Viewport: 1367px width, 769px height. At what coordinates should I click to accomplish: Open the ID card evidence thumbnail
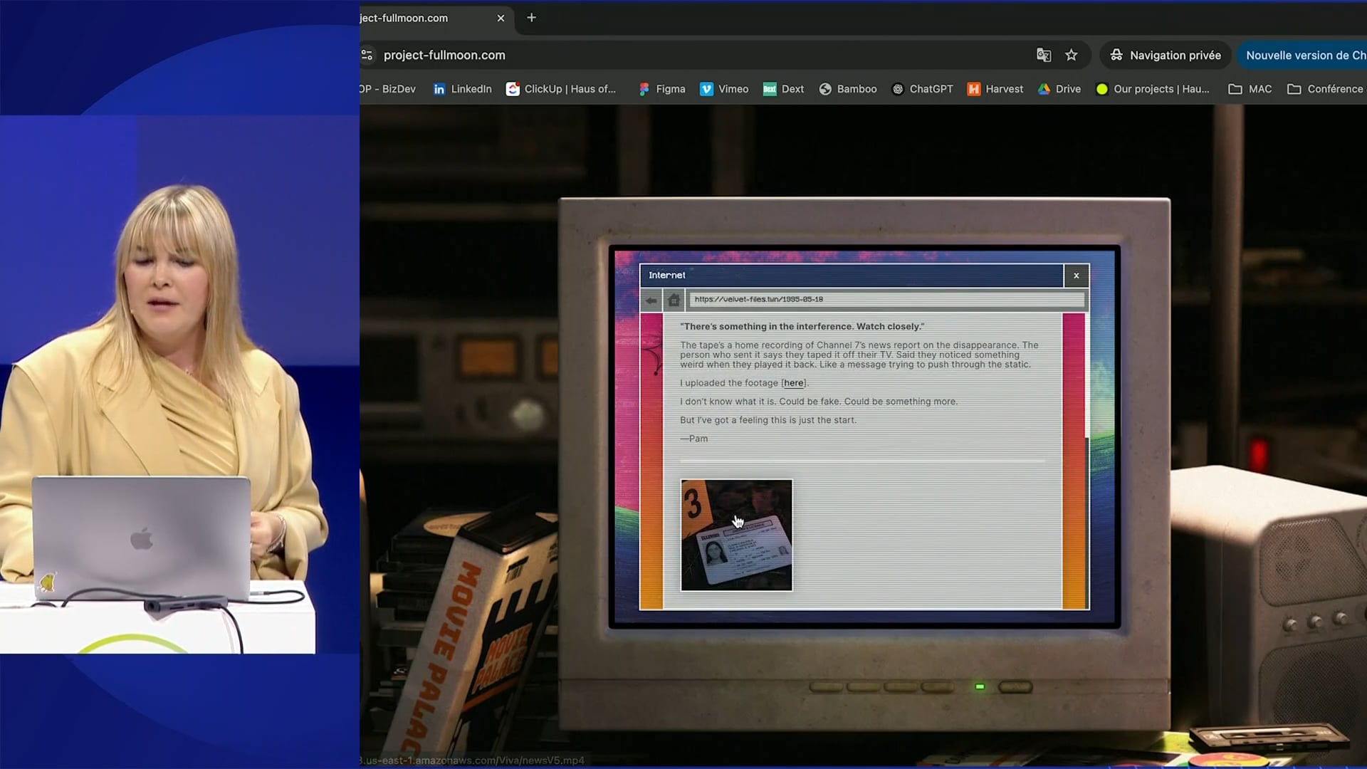point(736,535)
